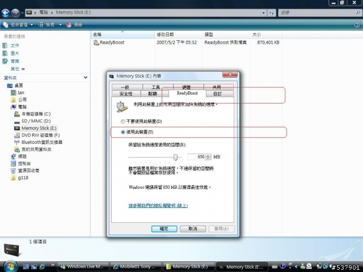Select 不要使用此裝置 radio option

click(x=123, y=121)
